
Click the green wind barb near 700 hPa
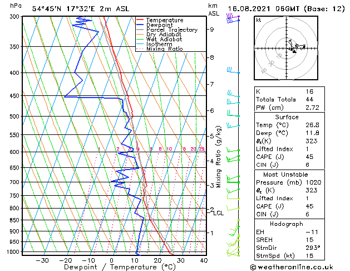coord(233,180)
